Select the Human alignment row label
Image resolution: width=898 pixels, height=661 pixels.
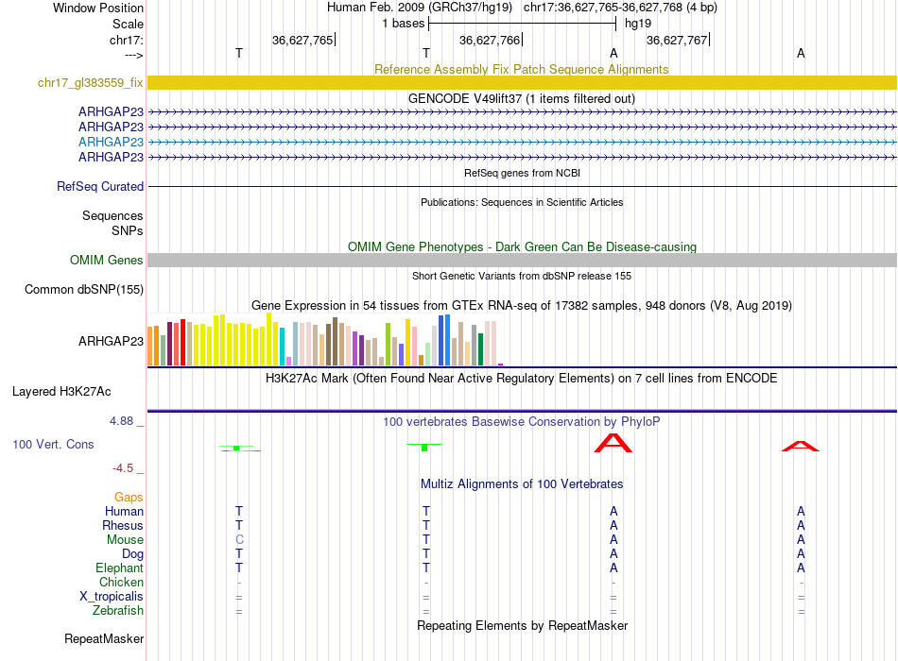coord(124,512)
